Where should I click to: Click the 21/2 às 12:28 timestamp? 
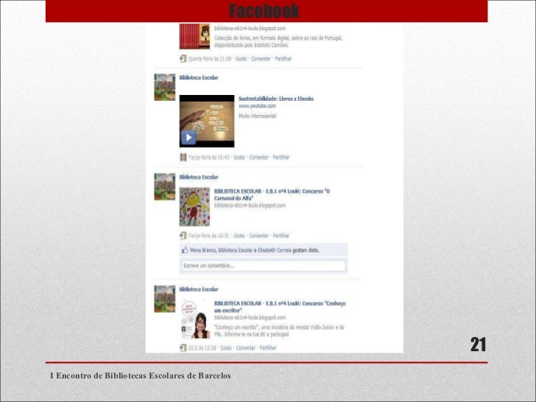click(202, 348)
